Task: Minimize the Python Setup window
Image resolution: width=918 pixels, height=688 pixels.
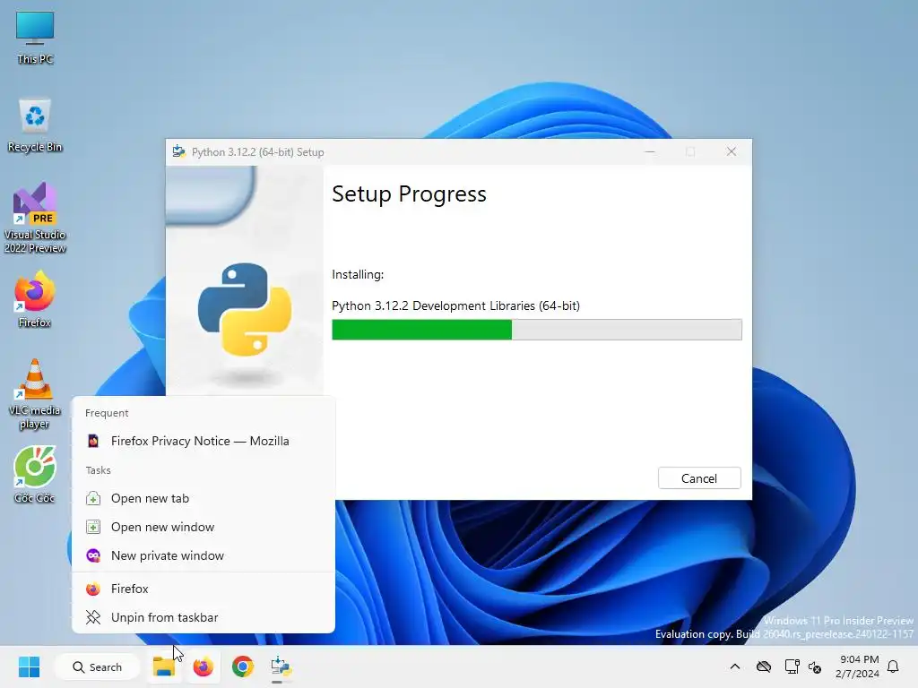Action: point(650,152)
